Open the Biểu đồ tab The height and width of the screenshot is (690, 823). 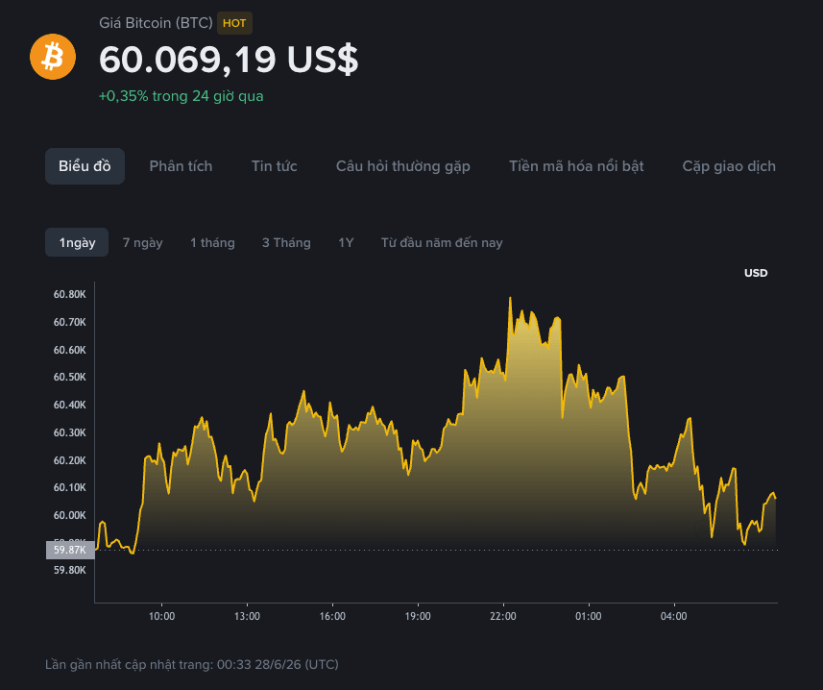pos(85,166)
